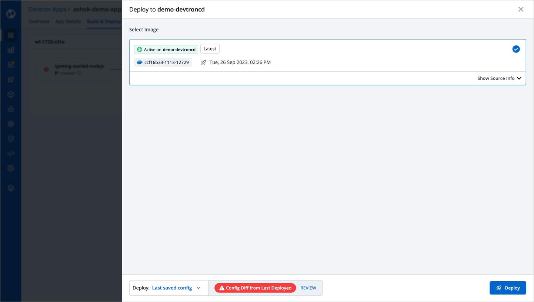
Task: Click the Application Groups icon with notification dot
Action: click(11, 64)
